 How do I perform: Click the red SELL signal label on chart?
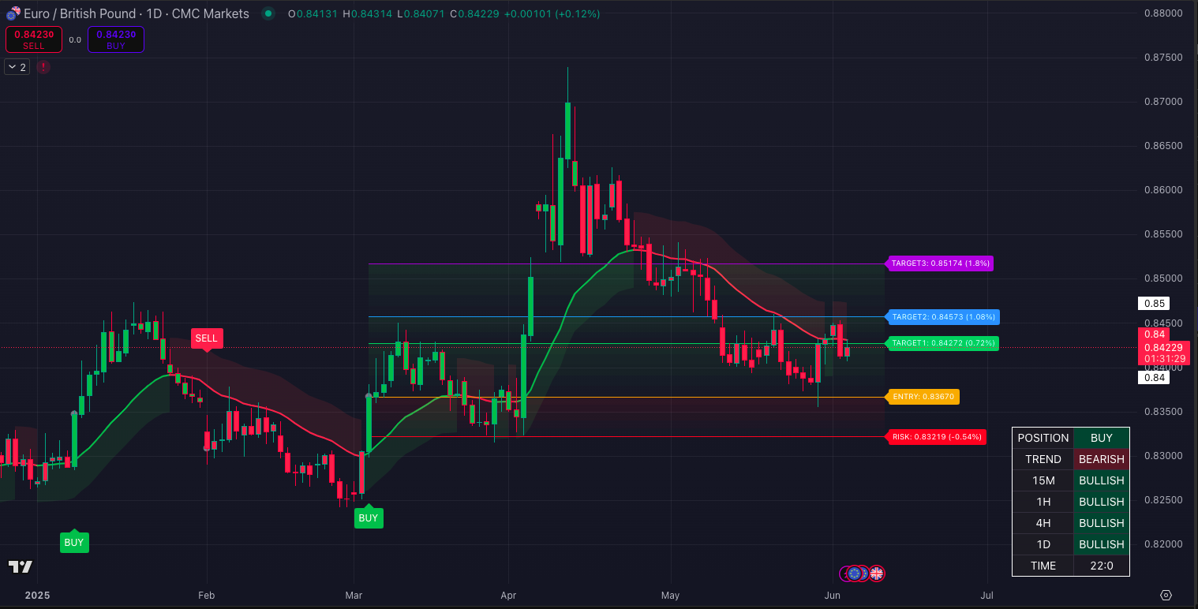(x=206, y=338)
